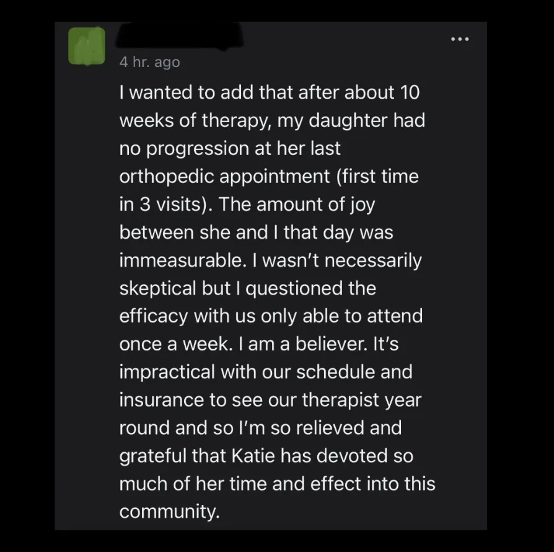Open the three-dot comment options menu
The height and width of the screenshot is (552, 554).
(460, 39)
